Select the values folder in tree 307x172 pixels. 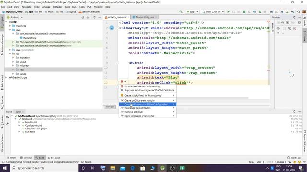[23, 74]
